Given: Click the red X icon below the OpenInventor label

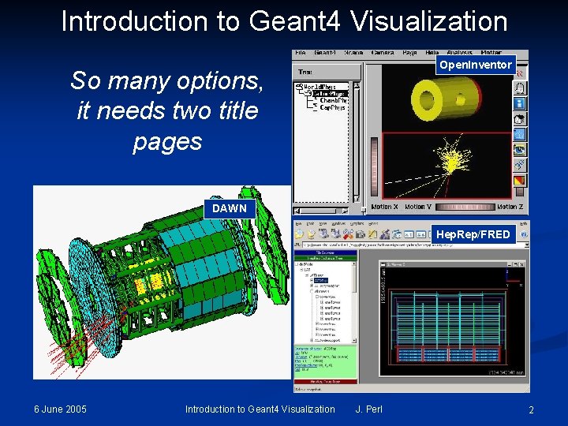Looking at the screenshot, I should click(520, 74).
